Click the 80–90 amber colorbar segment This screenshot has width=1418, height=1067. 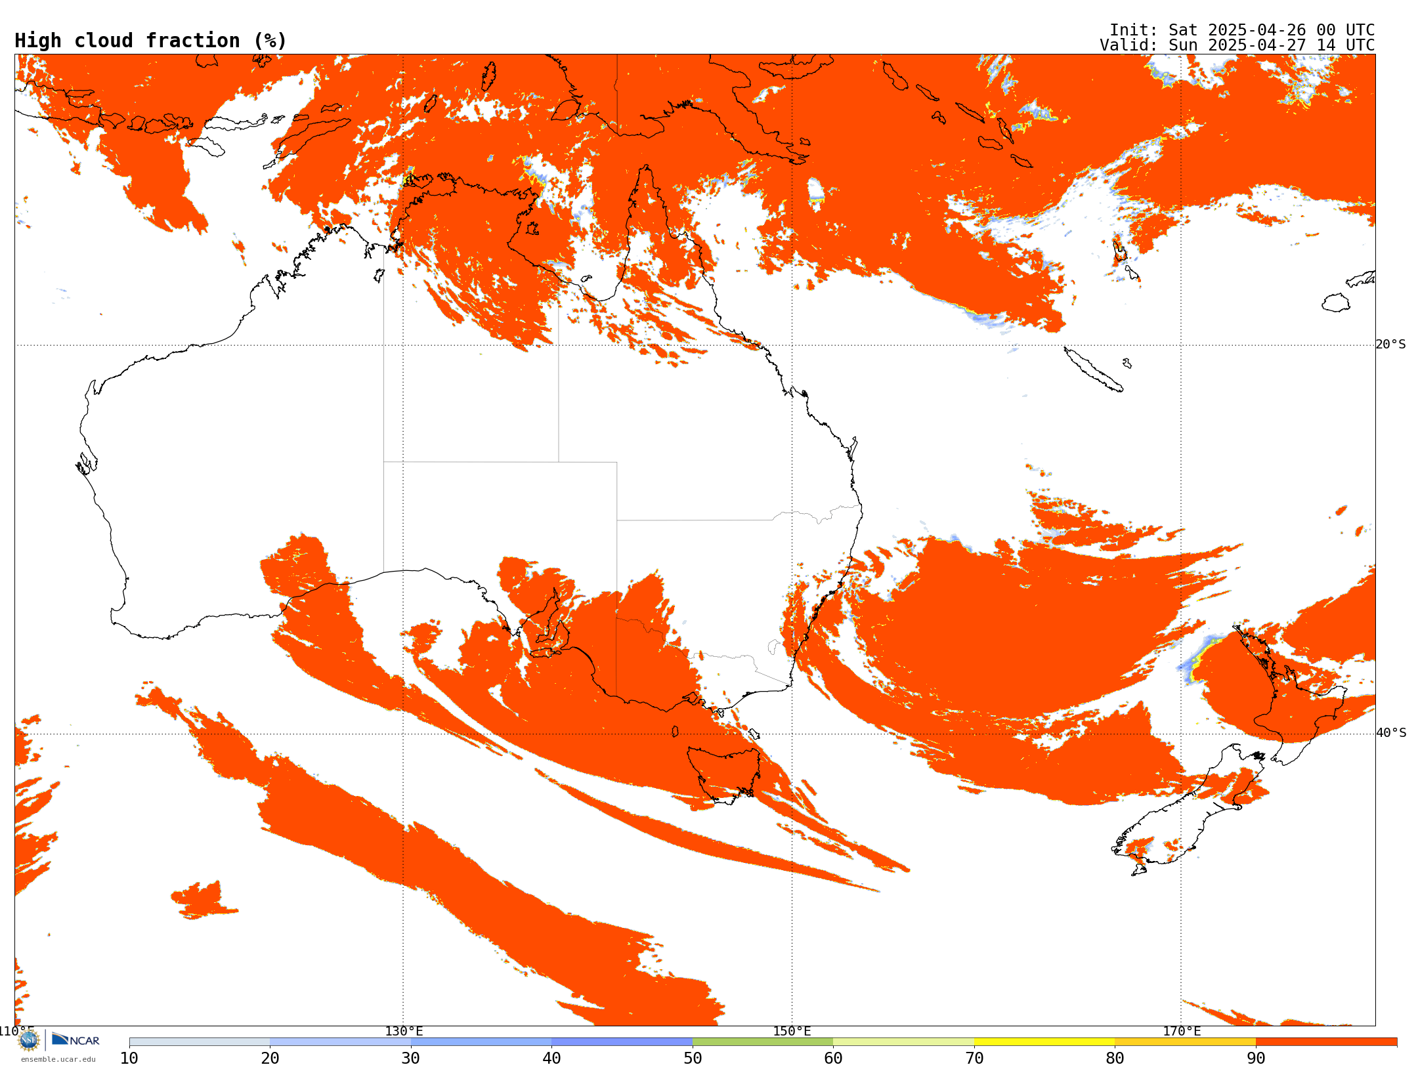(1185, 1042)
